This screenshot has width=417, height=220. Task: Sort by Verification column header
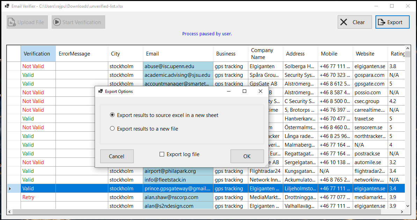click(38, 54)
